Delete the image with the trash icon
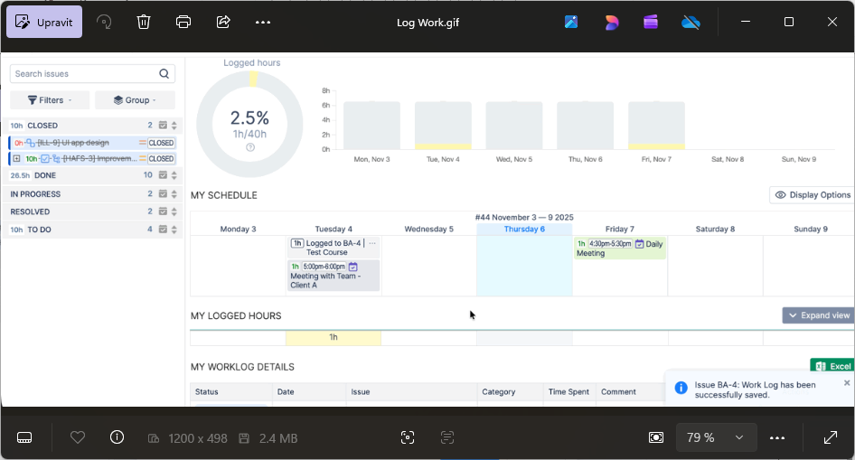 pos(144,22)
